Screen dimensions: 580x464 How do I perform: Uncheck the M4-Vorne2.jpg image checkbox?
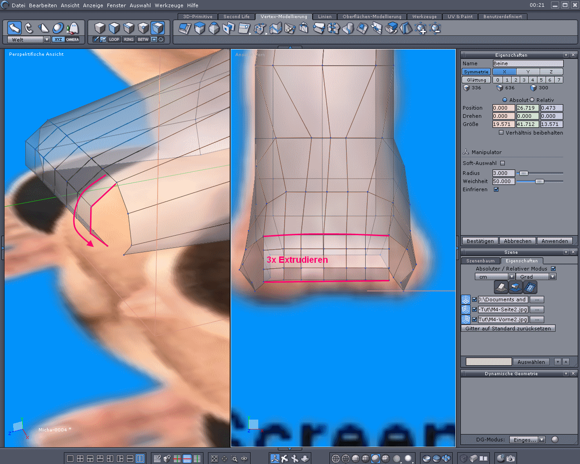[x=474, y=319]
